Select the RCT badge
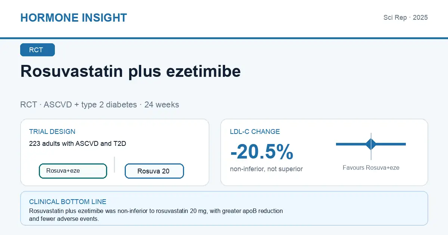This screenshot has width=448, height=235. click(x=37, y=50)
